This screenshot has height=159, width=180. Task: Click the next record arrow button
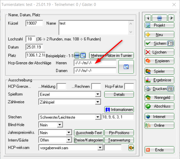coord(171,18)
